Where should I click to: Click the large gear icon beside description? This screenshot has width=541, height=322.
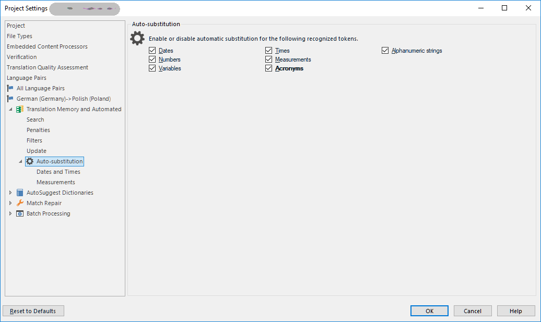tap(137, 38)
